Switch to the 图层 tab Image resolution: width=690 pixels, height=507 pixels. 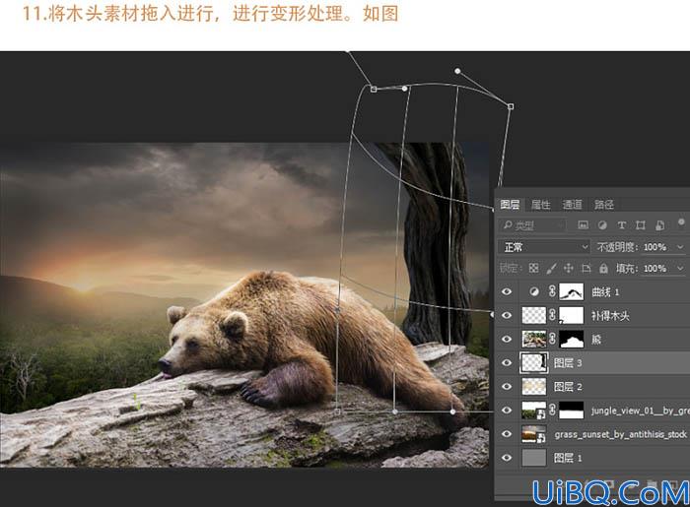[510, 205]
